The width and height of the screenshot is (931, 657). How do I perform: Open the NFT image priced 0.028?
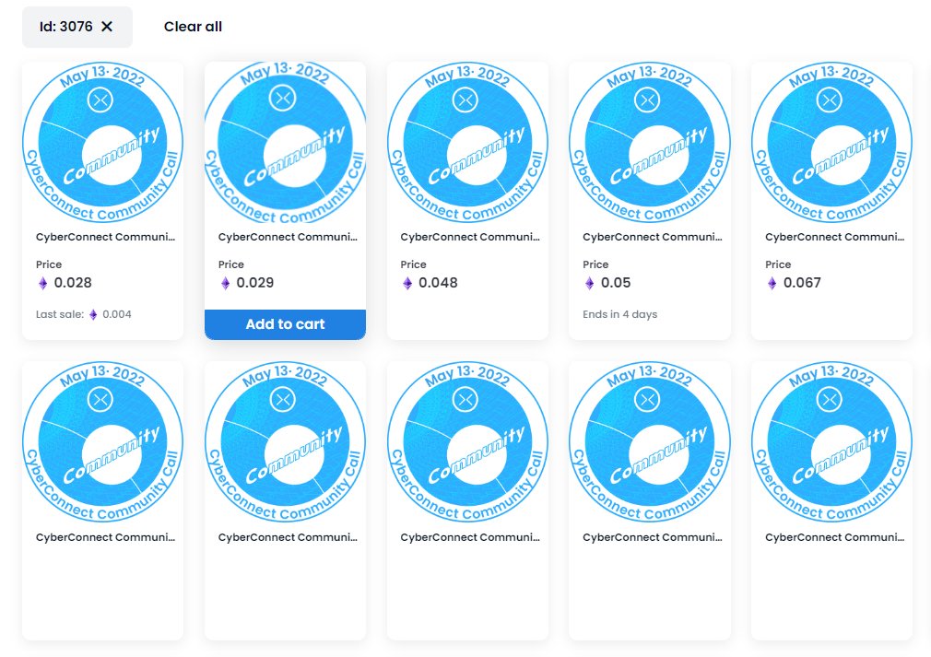click(102, 143)
